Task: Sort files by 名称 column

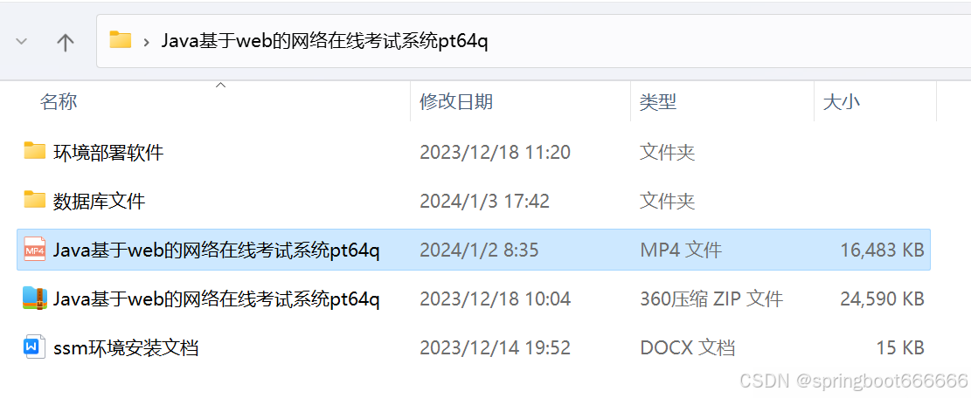Action: tap(59, 101)
